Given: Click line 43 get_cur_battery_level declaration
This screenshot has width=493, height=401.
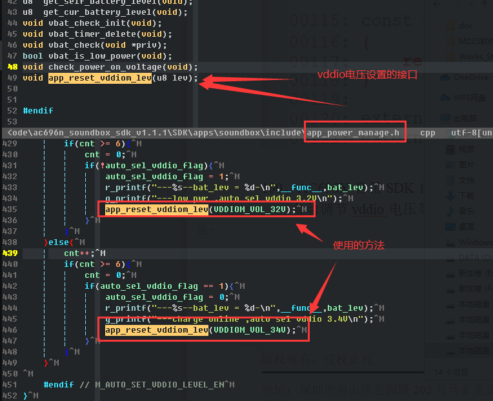Looking at the screenshot, I should click(x=105, y=12).
